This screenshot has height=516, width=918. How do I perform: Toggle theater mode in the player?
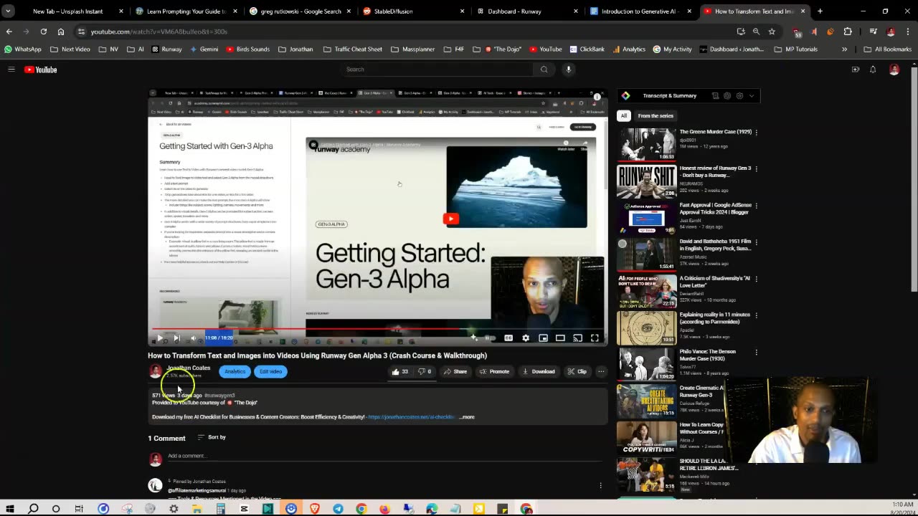click(560, 338)
